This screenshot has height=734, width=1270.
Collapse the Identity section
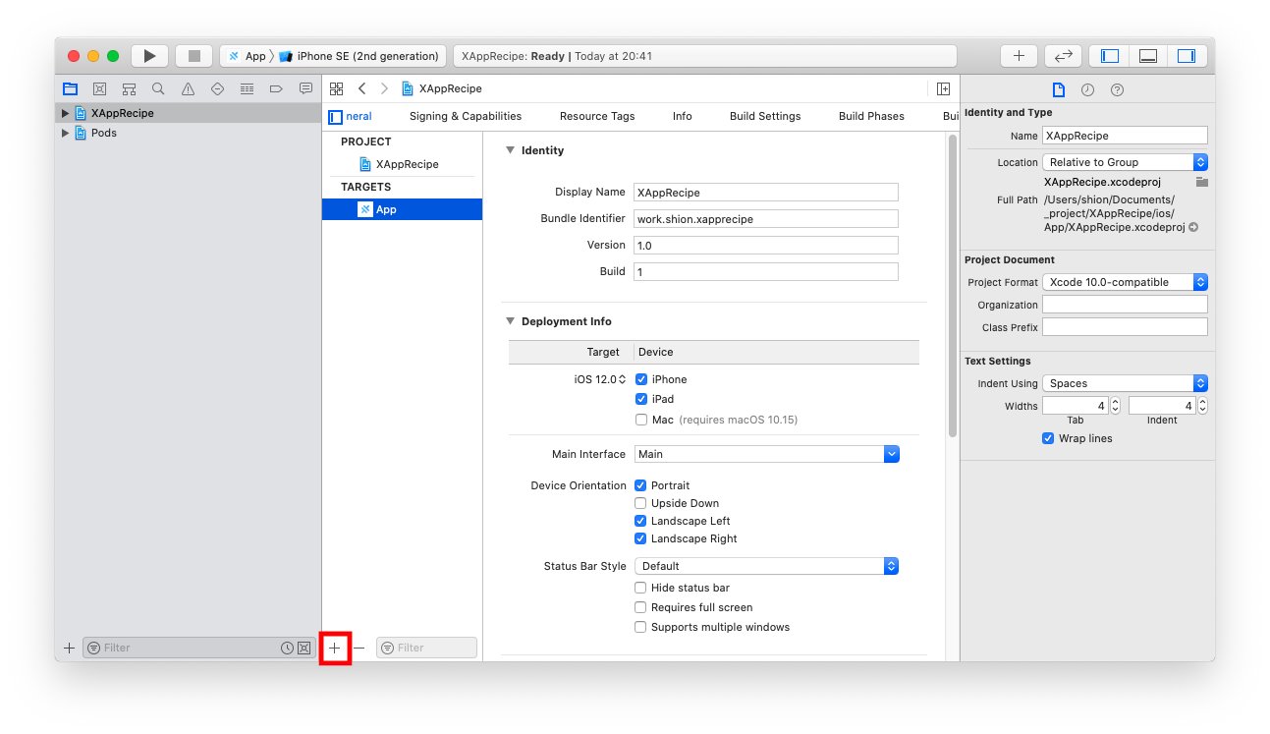[510, 150]
